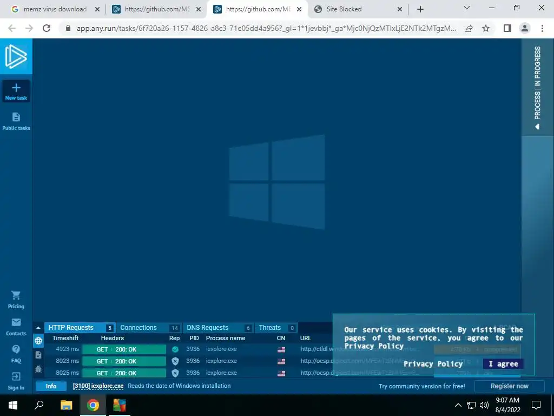Image resolution: width=554 pixels, height=416 pixels.
Task: Open Chrome side panel
Action: tap(507, 28)
